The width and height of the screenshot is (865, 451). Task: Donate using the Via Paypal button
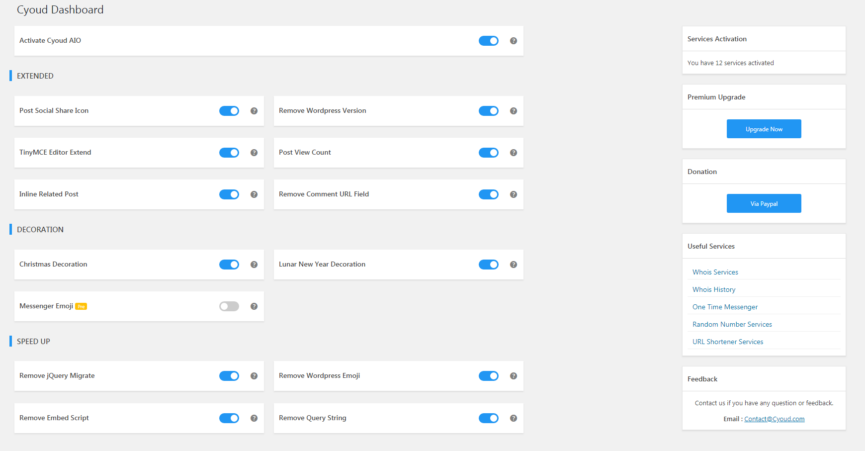764,203
